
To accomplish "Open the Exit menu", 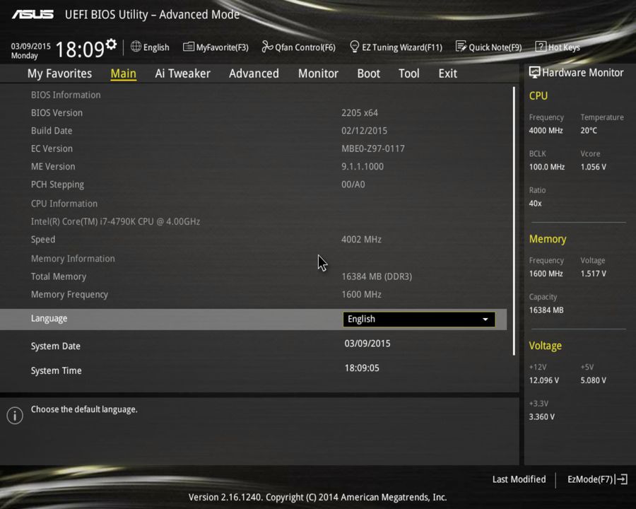I will coord(447,73).
